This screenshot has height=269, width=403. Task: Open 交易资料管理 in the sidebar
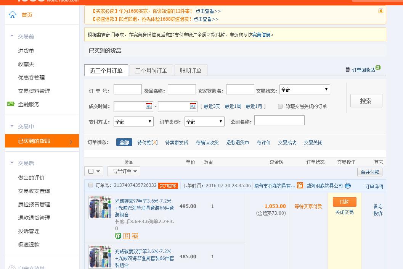pyautogui.click(x=34, y=91)
